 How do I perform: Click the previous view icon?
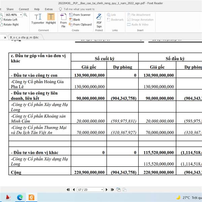click(119, 190)
